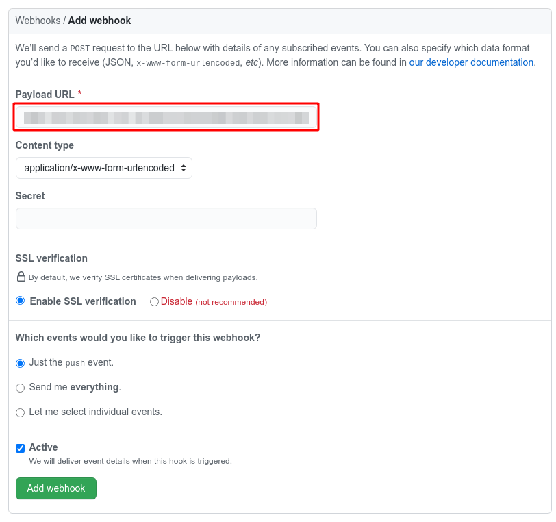Disable SSL verification

click(x=154, y=301)
